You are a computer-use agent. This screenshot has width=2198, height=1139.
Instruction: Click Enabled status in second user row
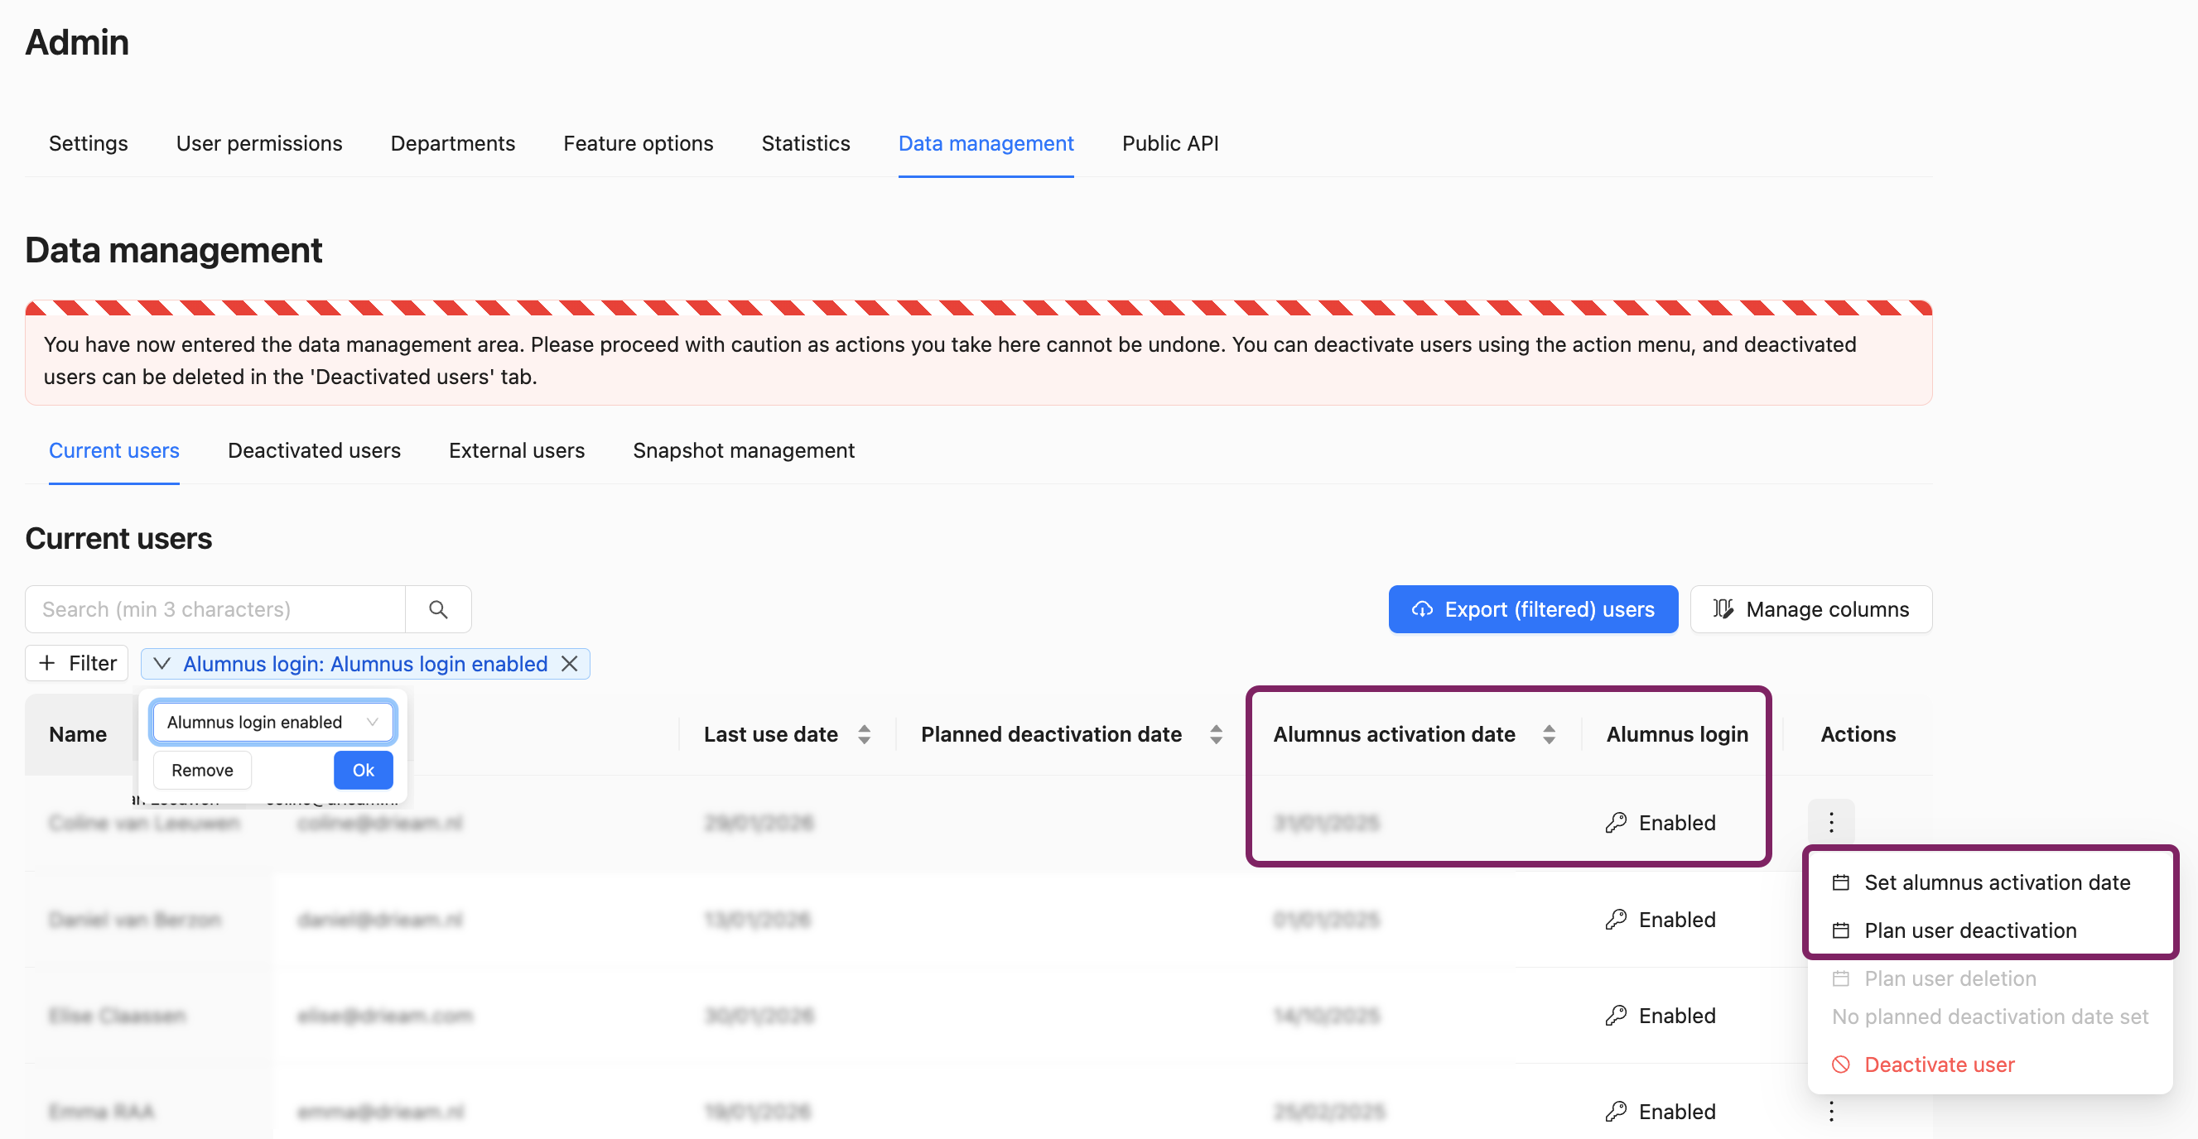1676,919
